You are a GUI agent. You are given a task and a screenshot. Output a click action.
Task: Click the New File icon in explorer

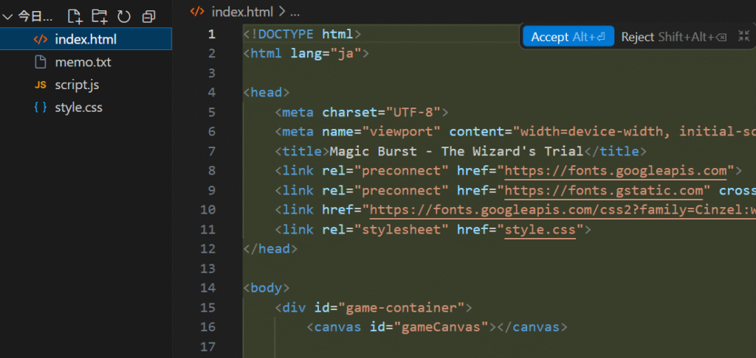pos(74,15)
